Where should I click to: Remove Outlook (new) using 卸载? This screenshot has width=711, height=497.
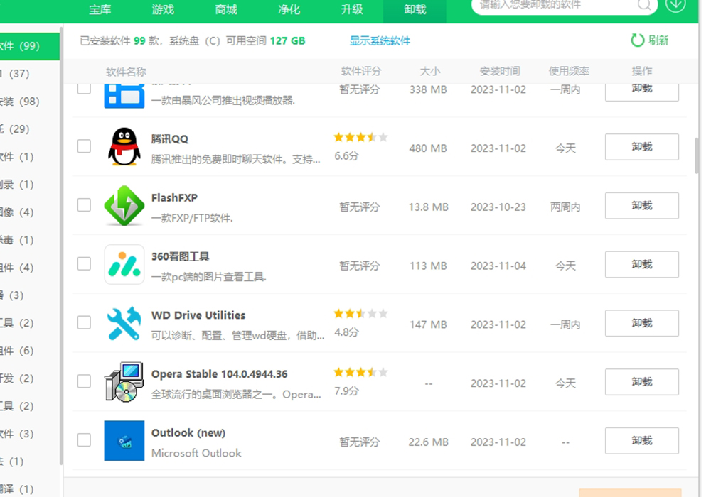(x=641, y=440)
